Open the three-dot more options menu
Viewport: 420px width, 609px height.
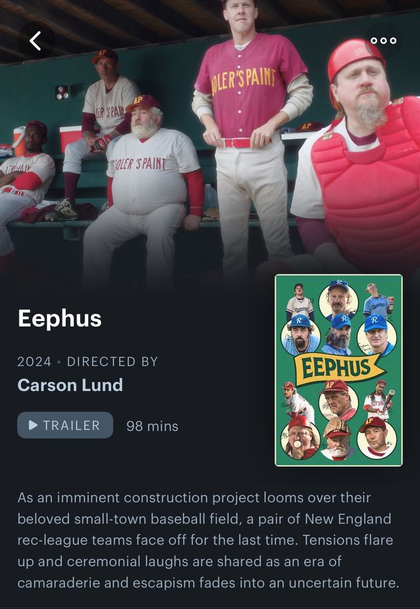click(383, 40)
